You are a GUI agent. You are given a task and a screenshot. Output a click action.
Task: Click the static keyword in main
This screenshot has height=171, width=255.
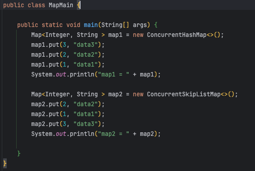coord(52,25)
